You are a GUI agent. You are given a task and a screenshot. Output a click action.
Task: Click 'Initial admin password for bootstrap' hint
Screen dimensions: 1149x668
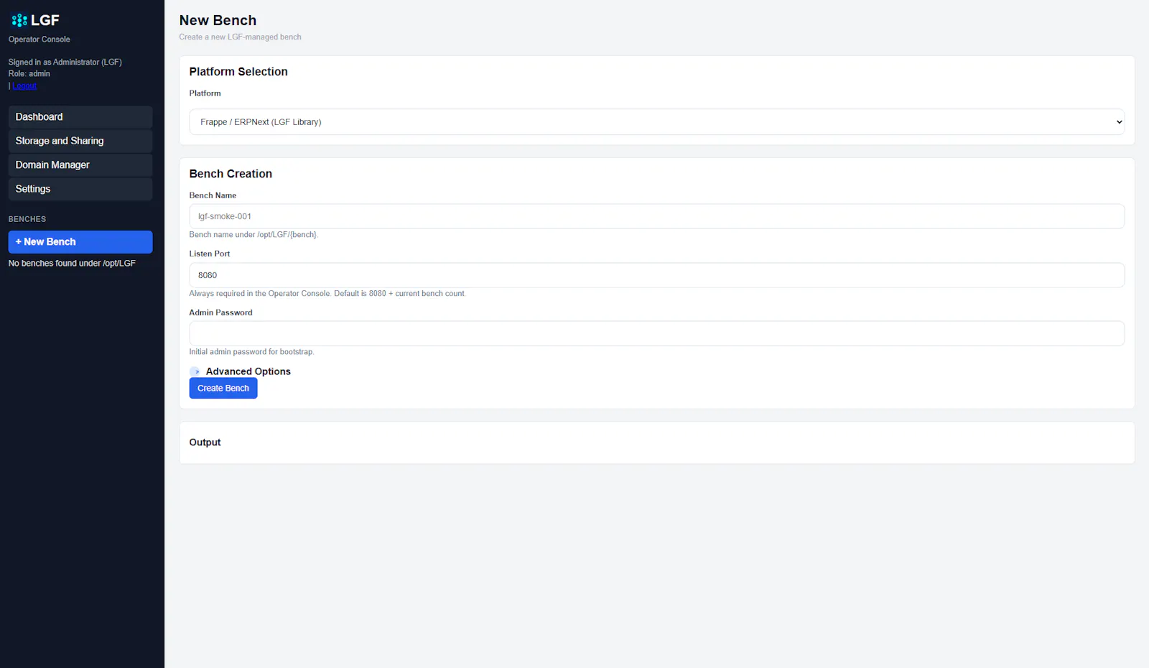coord(252,352)
